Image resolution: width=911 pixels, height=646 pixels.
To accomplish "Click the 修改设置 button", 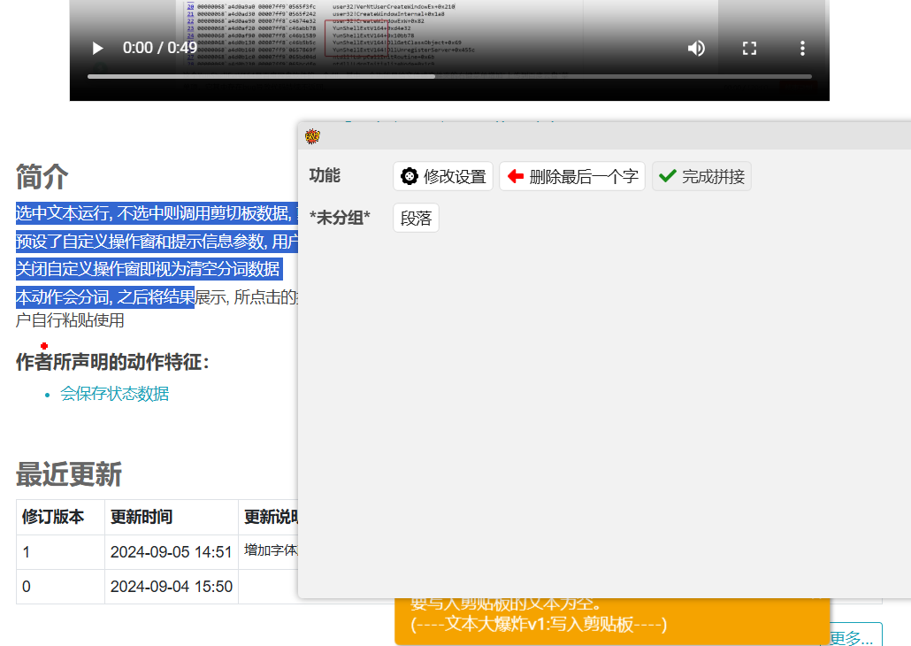I will click(443, 176).
